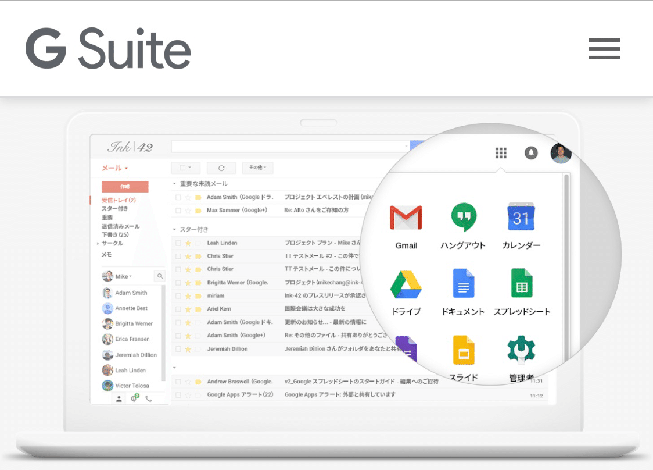
Task: Open the Slides (スライド) app icon
Action: click(464, 350)
